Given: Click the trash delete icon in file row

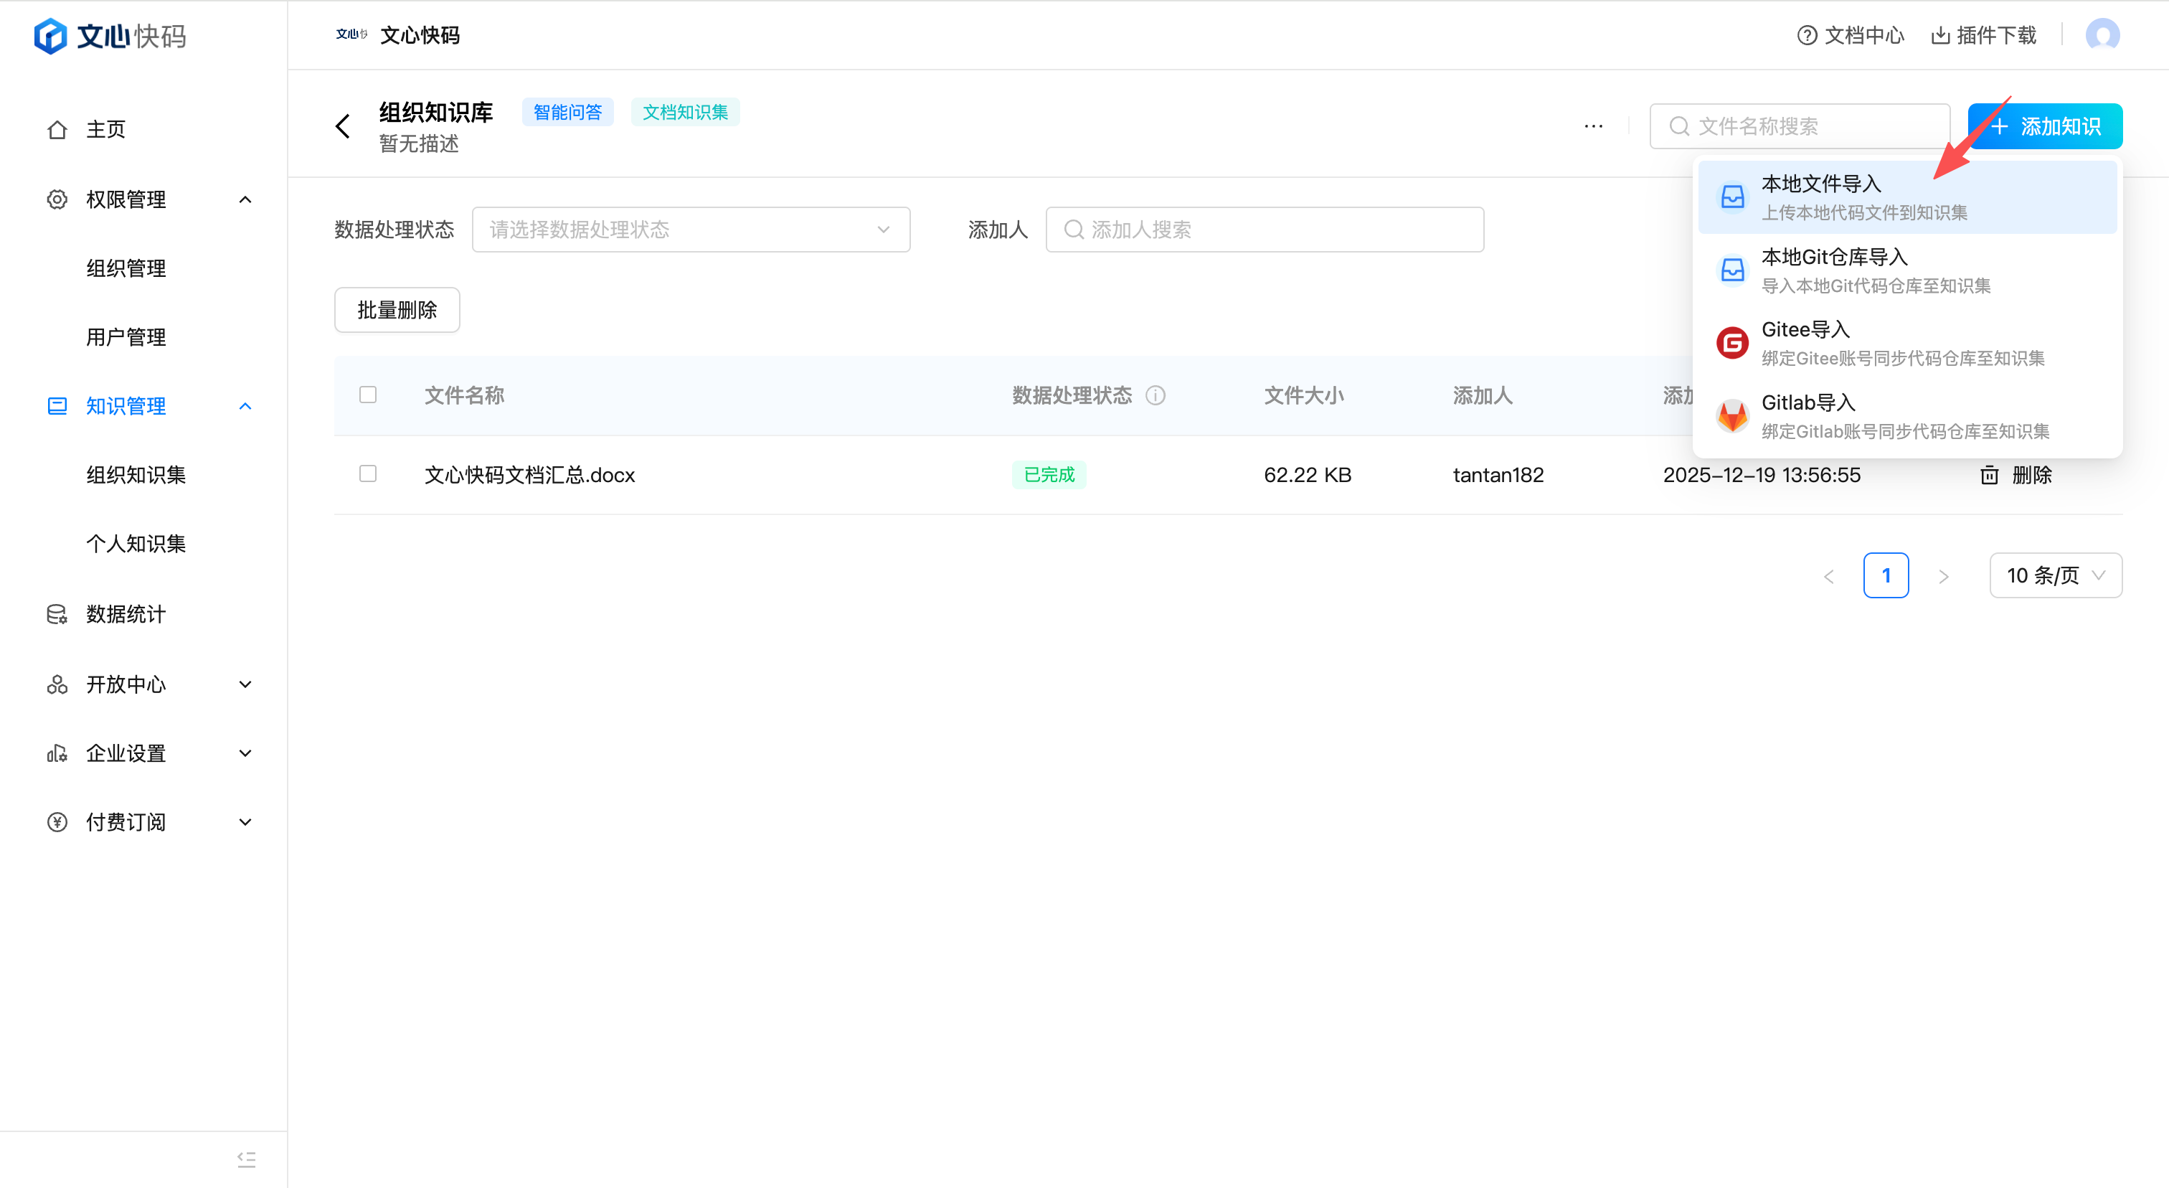Looking at the screenshot, I should 1989,475.
